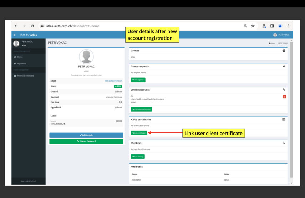Click the browser back arrow
The width and height of the screenshot is (305, 198).
click(16, 26)
